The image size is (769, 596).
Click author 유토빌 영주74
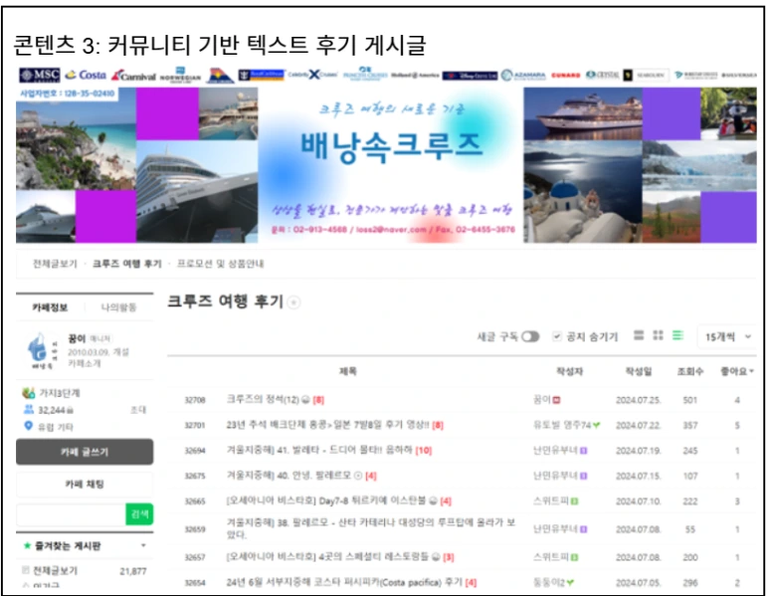[562, 425]
